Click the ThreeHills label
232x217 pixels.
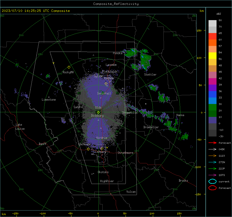point(130,113)
